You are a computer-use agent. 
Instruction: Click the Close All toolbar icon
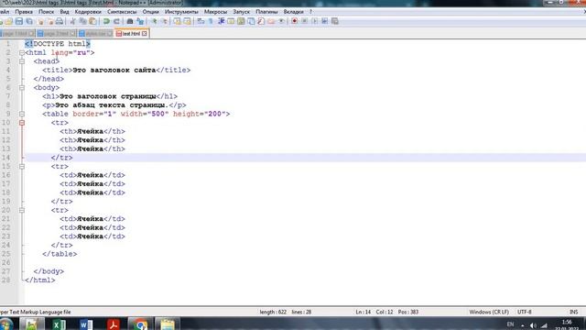pyautogui.click(x=50, y=21)
